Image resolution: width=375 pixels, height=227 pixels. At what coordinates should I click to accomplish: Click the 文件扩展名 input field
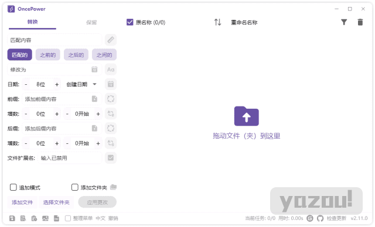click(x=70, y=158)
